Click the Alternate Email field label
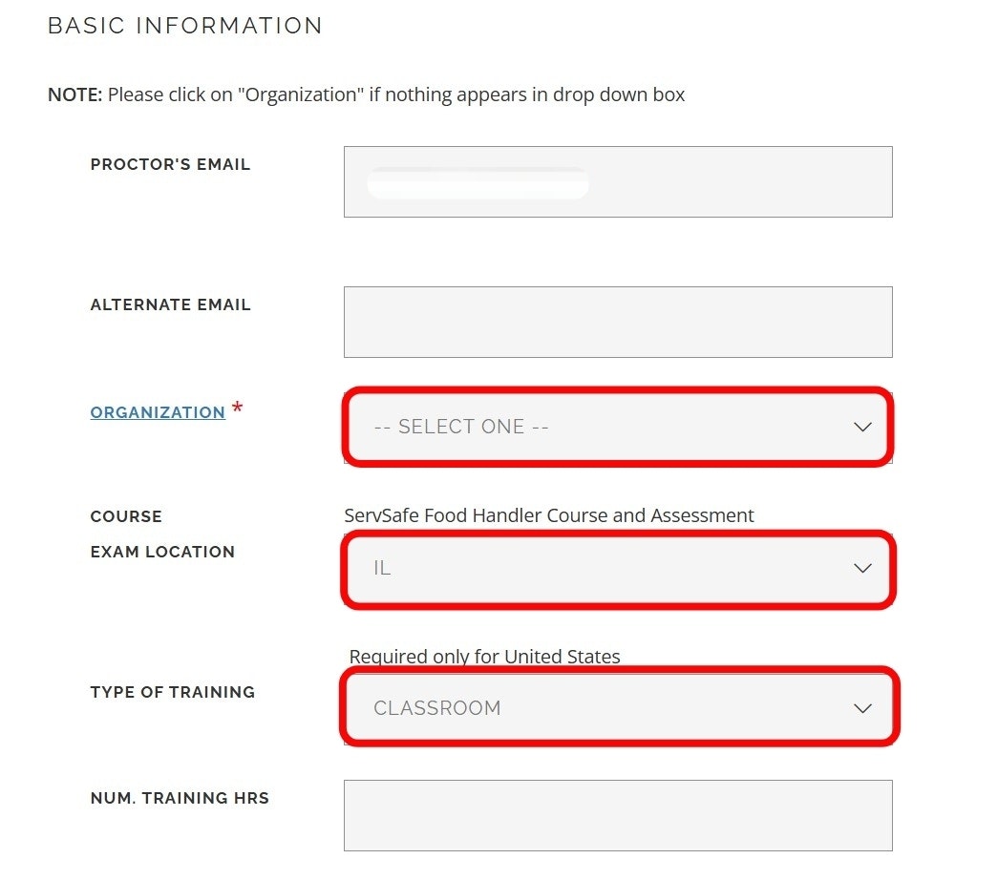998x880 pixels. tap(170, 305)
